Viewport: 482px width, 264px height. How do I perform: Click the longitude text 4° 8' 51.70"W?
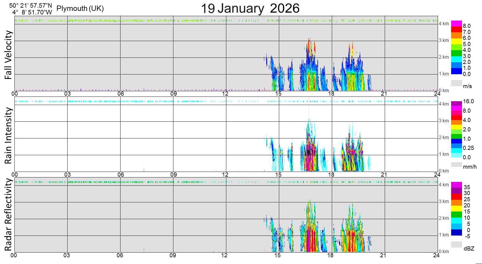coord(32,12)
